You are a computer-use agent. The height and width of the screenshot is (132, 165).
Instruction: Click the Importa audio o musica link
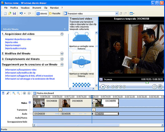16,48
